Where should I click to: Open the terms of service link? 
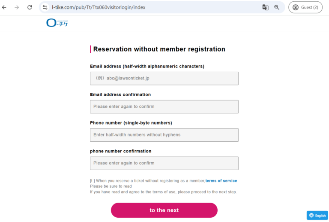coord(221,181)
